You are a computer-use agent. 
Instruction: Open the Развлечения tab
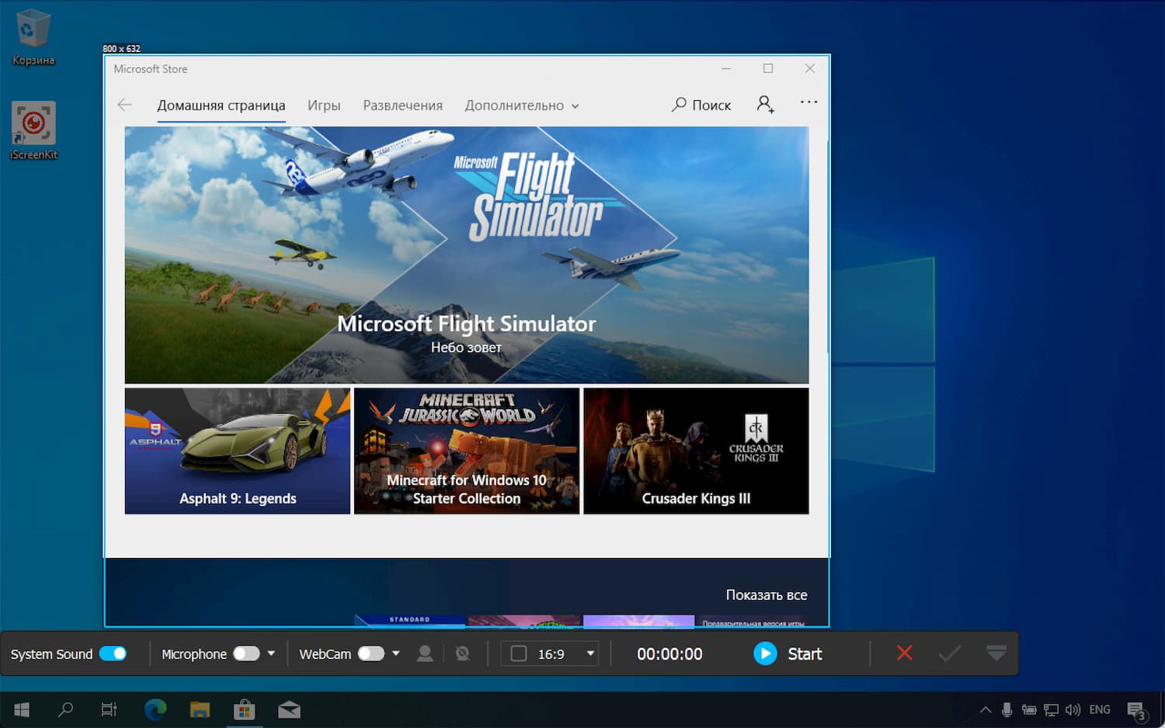click(x=402, y=106)
